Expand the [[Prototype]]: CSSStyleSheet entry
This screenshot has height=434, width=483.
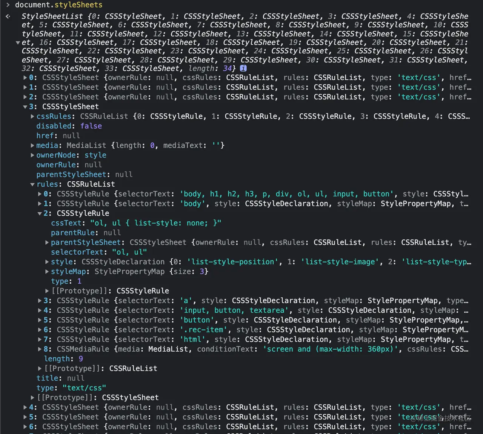pyautogui.click(x=32, y=398)
